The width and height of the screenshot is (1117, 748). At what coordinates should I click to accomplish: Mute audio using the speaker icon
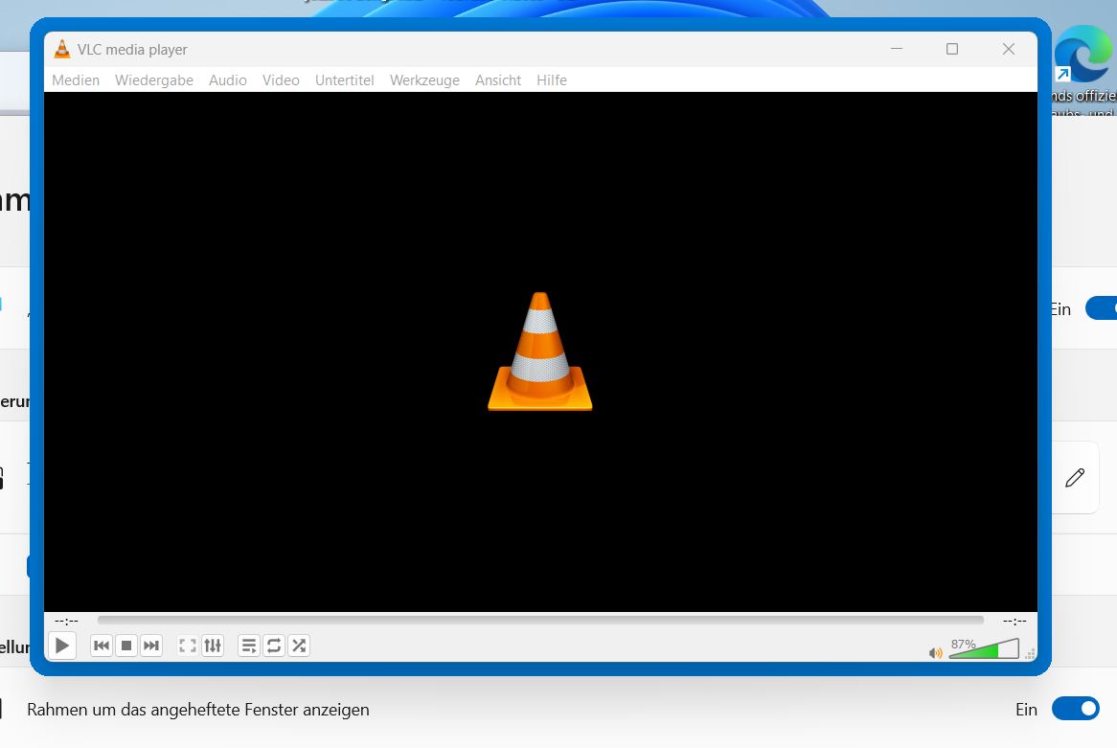point(935,653)
